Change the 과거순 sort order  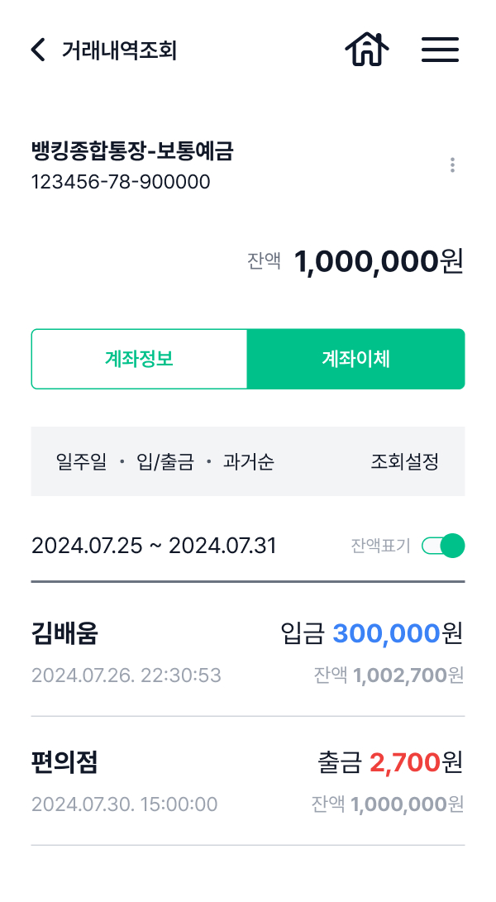tap(248, 461)
